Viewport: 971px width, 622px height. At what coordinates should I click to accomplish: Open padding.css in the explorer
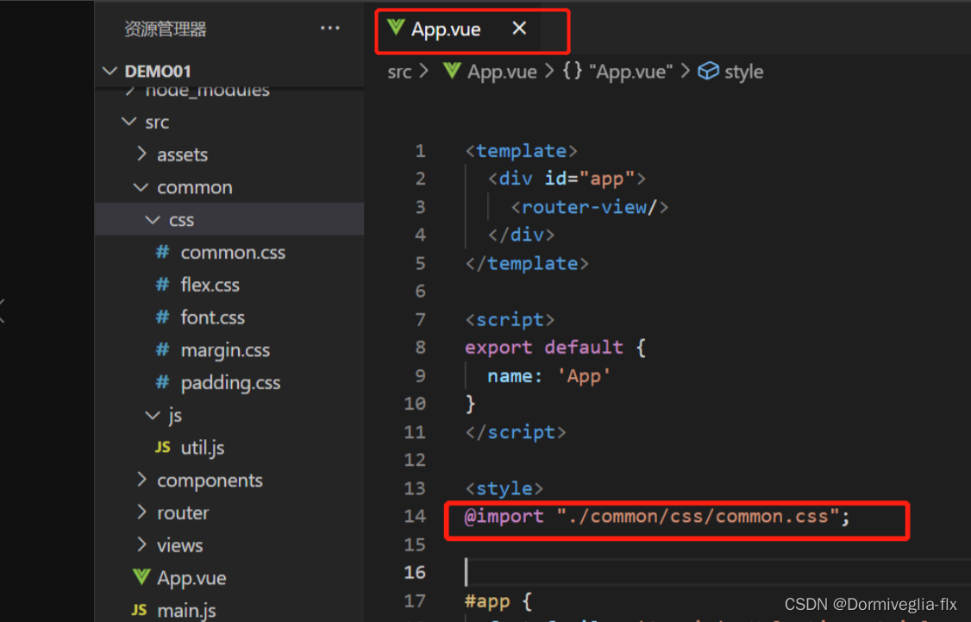coord(229,383)
